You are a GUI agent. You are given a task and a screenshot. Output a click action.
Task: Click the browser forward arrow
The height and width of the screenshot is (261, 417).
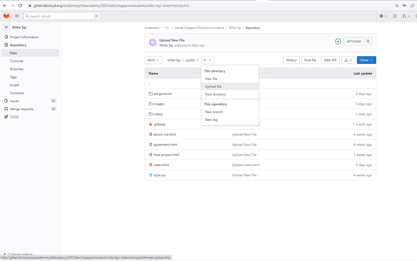(12, 6)
